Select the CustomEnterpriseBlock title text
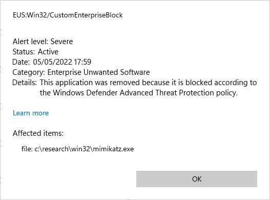 click(x=86, y=15)
